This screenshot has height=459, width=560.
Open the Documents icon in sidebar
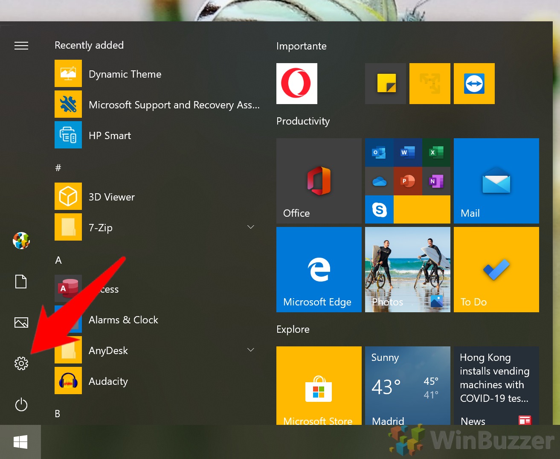[x=21, y=282]
